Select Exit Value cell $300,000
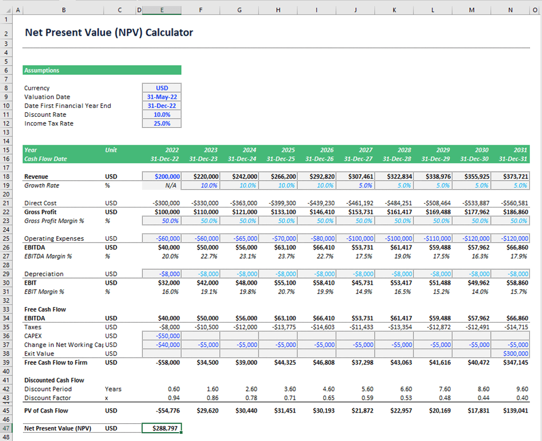The height and width of the screenshot is (441, 542). pos(510,354)
